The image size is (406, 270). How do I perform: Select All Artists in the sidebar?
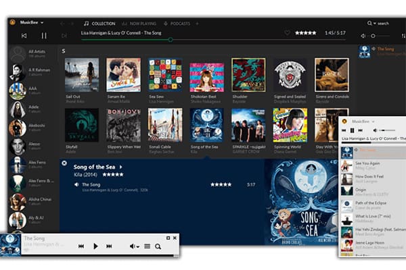pyautogui.click(x=32, y=53)
